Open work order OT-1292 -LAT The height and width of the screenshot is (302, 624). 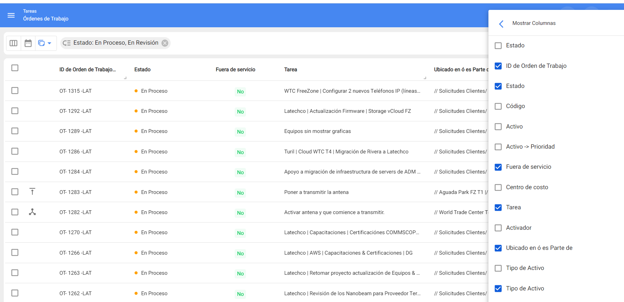click(x=75, y=111)
